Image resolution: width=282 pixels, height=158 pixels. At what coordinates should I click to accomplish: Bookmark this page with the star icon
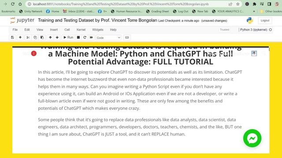click(238, 4)
